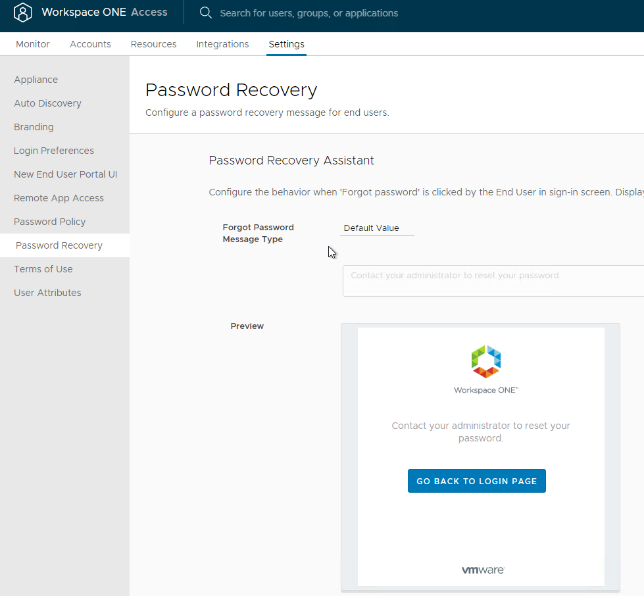Select Password Recovery in sidebar
The width and height of the screenshot is (644, 596).
65,245
